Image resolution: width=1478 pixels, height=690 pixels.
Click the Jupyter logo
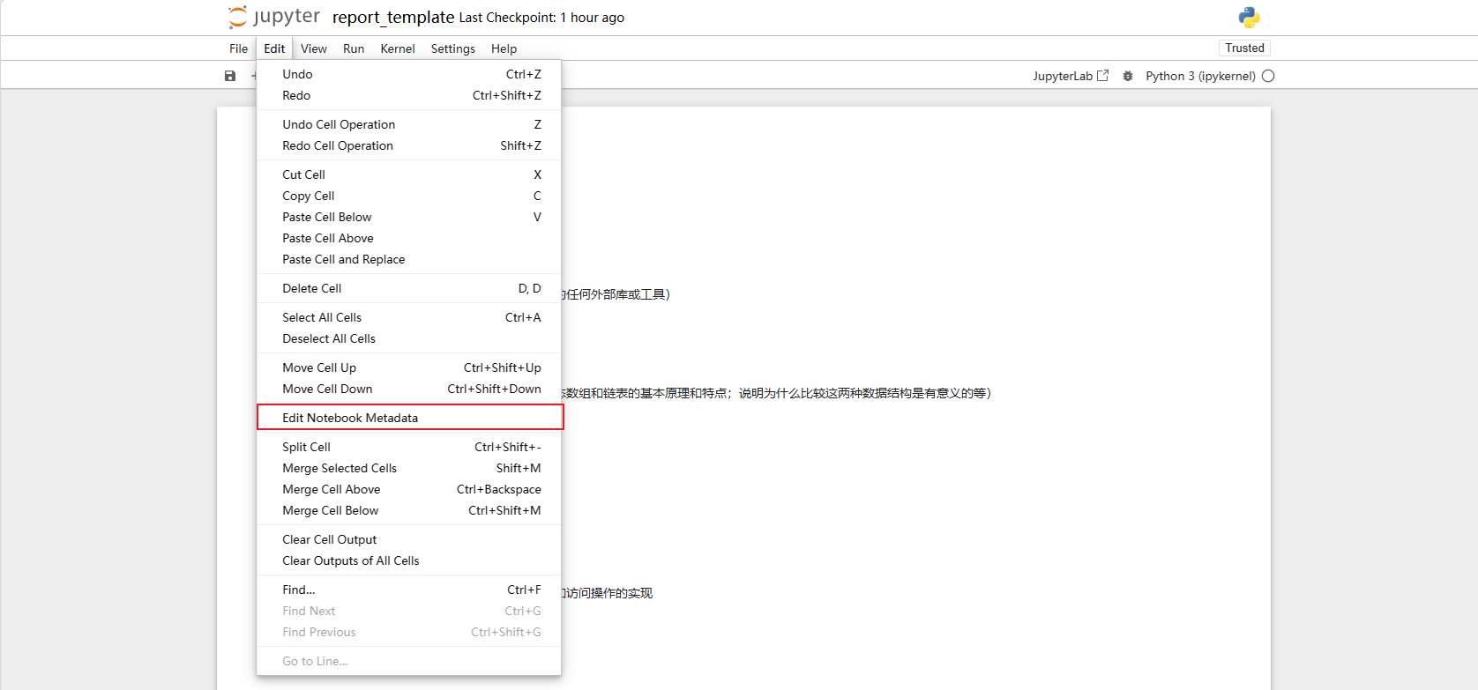(274, 17)
